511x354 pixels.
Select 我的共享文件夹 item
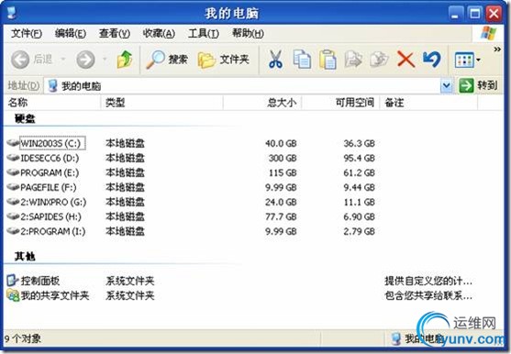point(55,295)
